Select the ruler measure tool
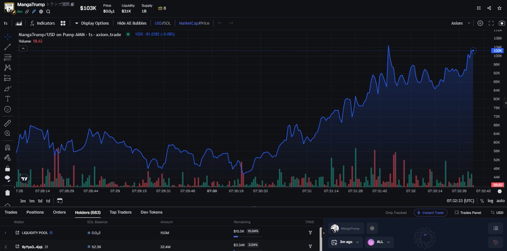 pos(8,123)
